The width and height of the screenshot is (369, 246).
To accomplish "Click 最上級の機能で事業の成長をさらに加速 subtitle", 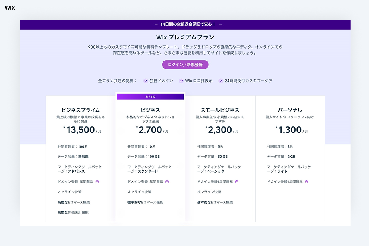I will coord(81,119).
